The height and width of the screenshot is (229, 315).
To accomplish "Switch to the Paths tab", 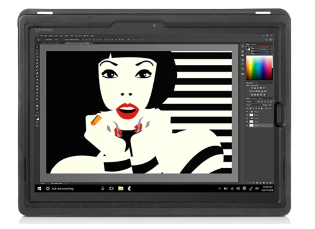I will pyautogui.click(x=260, y=99).
